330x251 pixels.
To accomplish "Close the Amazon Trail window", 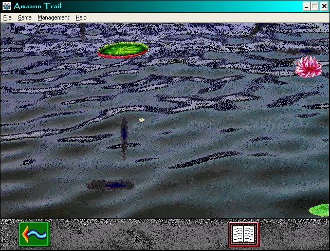I will 324,6.
